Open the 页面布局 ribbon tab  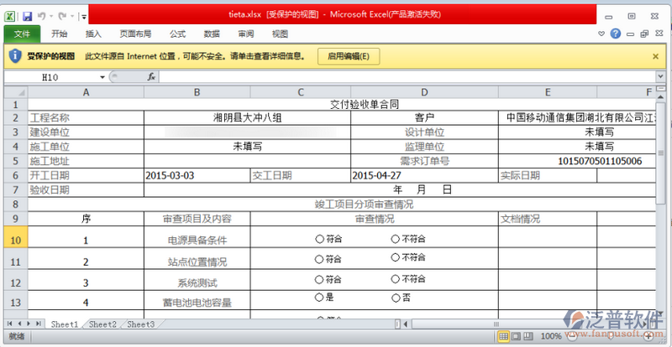tap(135, 34)
